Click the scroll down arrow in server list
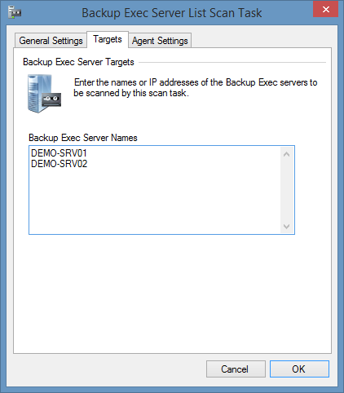 pyautogui.click(x=286, y=226)
